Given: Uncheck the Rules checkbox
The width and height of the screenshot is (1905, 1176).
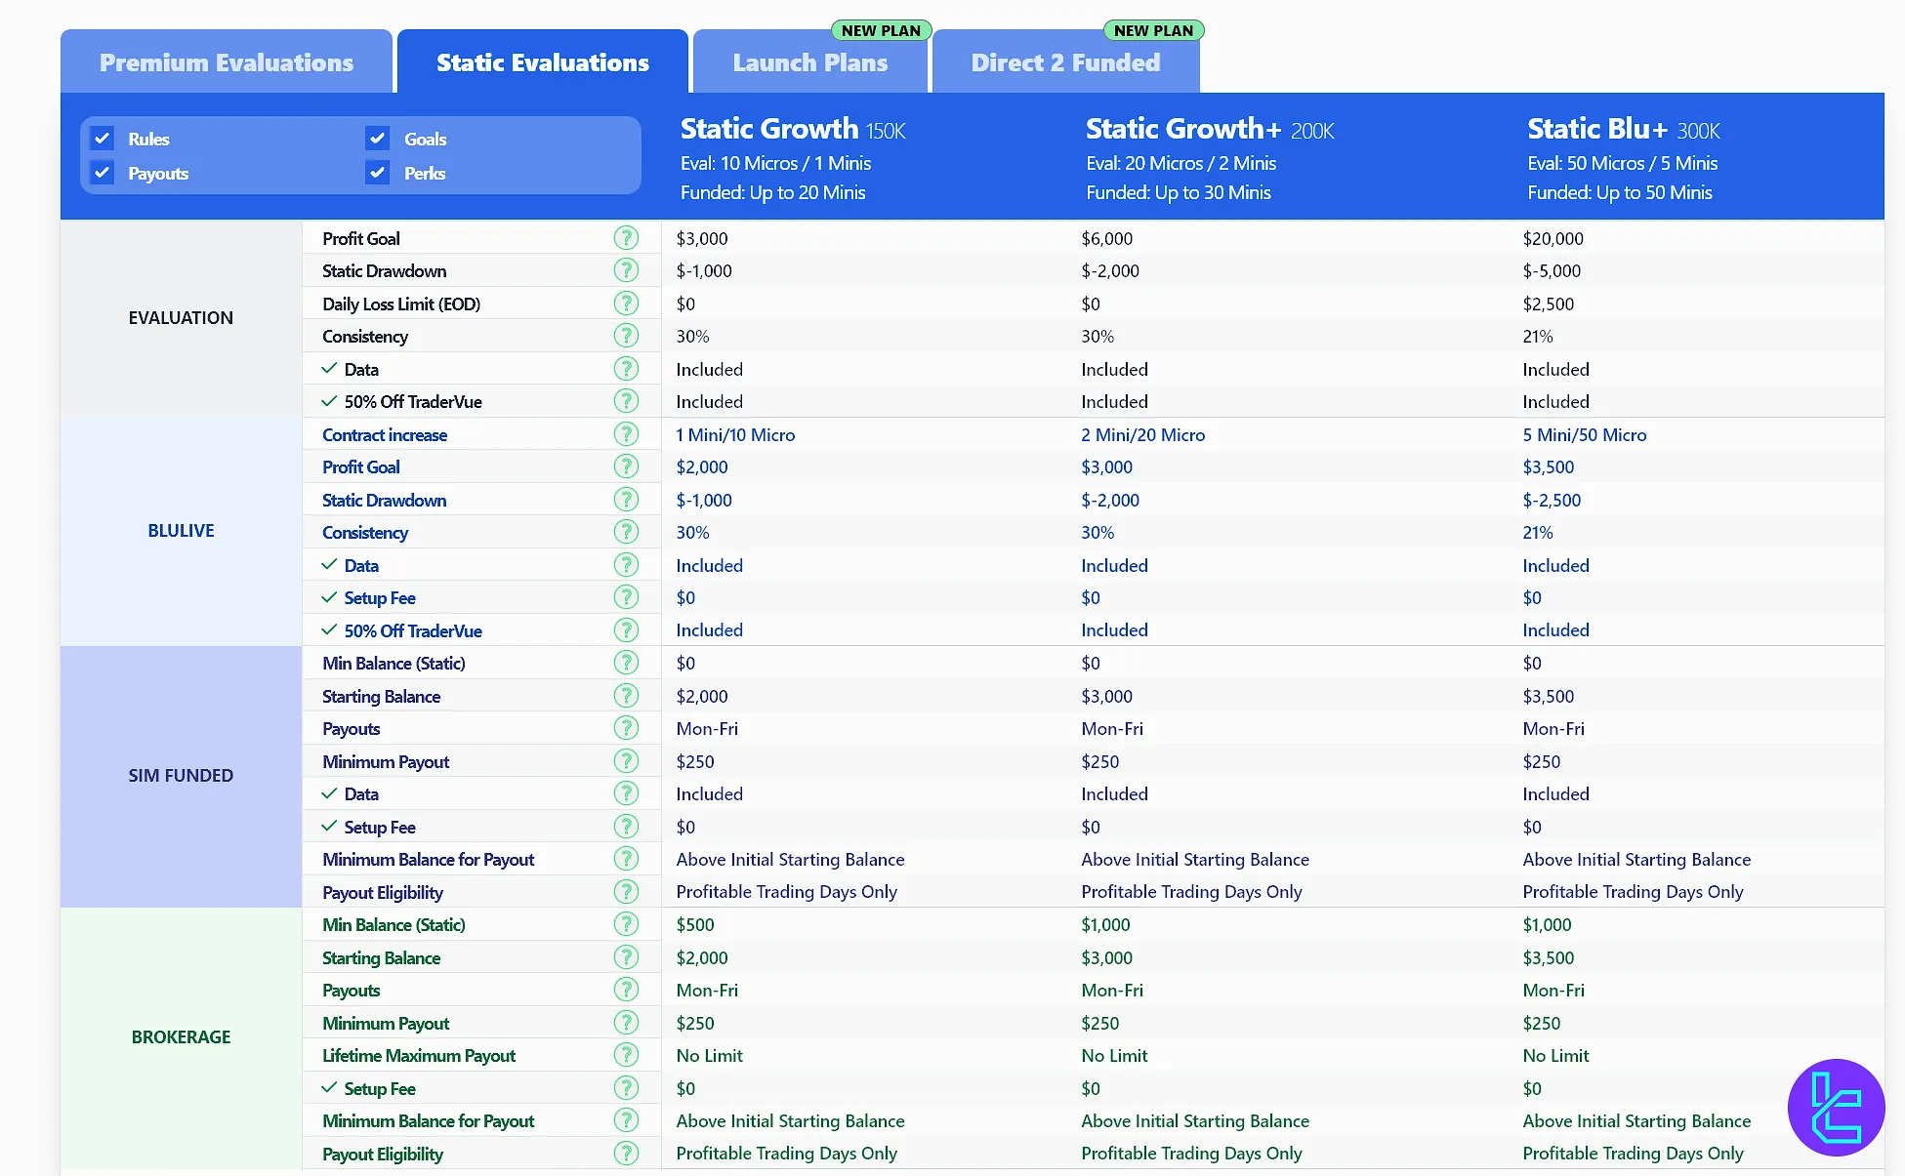Looking at the screenshot, I should coord(103,139).
